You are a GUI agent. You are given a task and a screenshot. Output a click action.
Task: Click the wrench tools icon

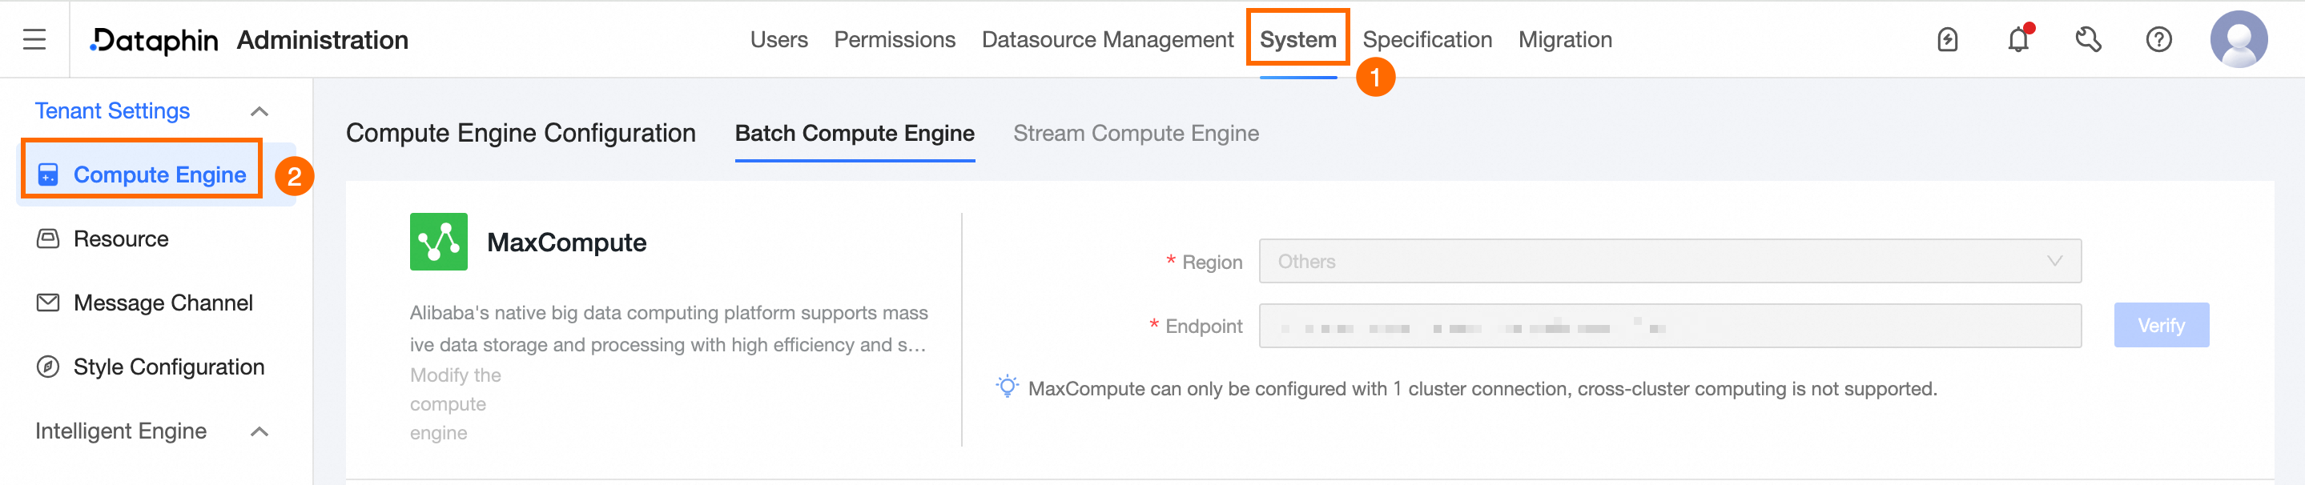(x=2088, y=39)
